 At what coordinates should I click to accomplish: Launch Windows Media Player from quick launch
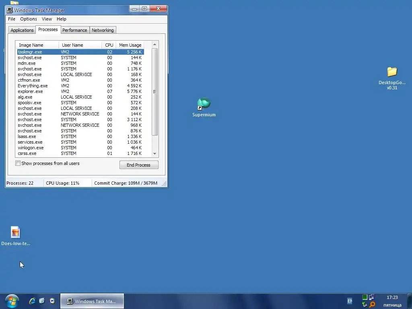click(x=52, y=301)
